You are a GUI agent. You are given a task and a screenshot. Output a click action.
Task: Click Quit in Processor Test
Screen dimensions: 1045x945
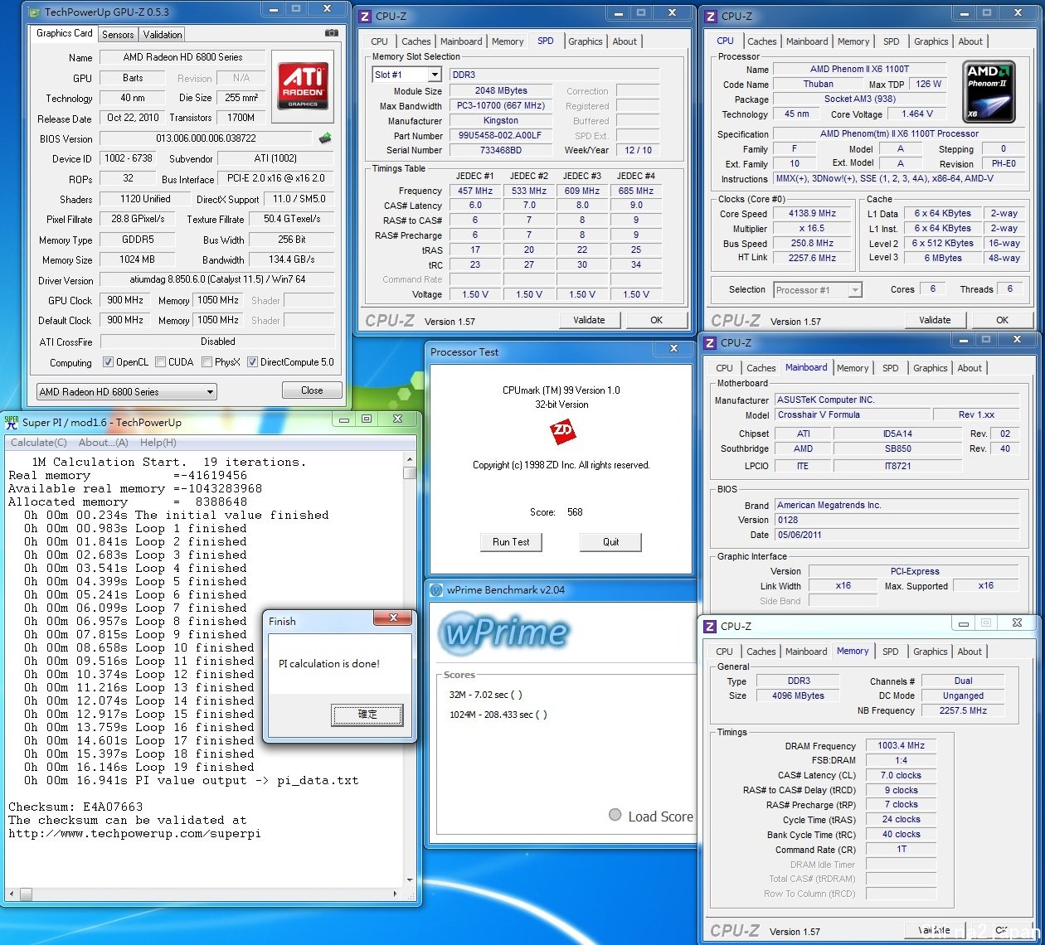coord(611,541)
